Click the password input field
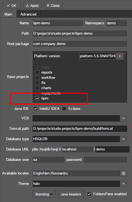 pos(105,160)
